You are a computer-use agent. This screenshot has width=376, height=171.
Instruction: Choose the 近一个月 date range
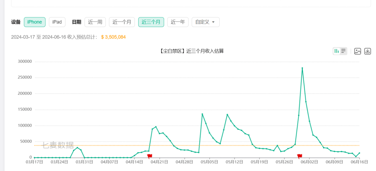tap(122, 22)
